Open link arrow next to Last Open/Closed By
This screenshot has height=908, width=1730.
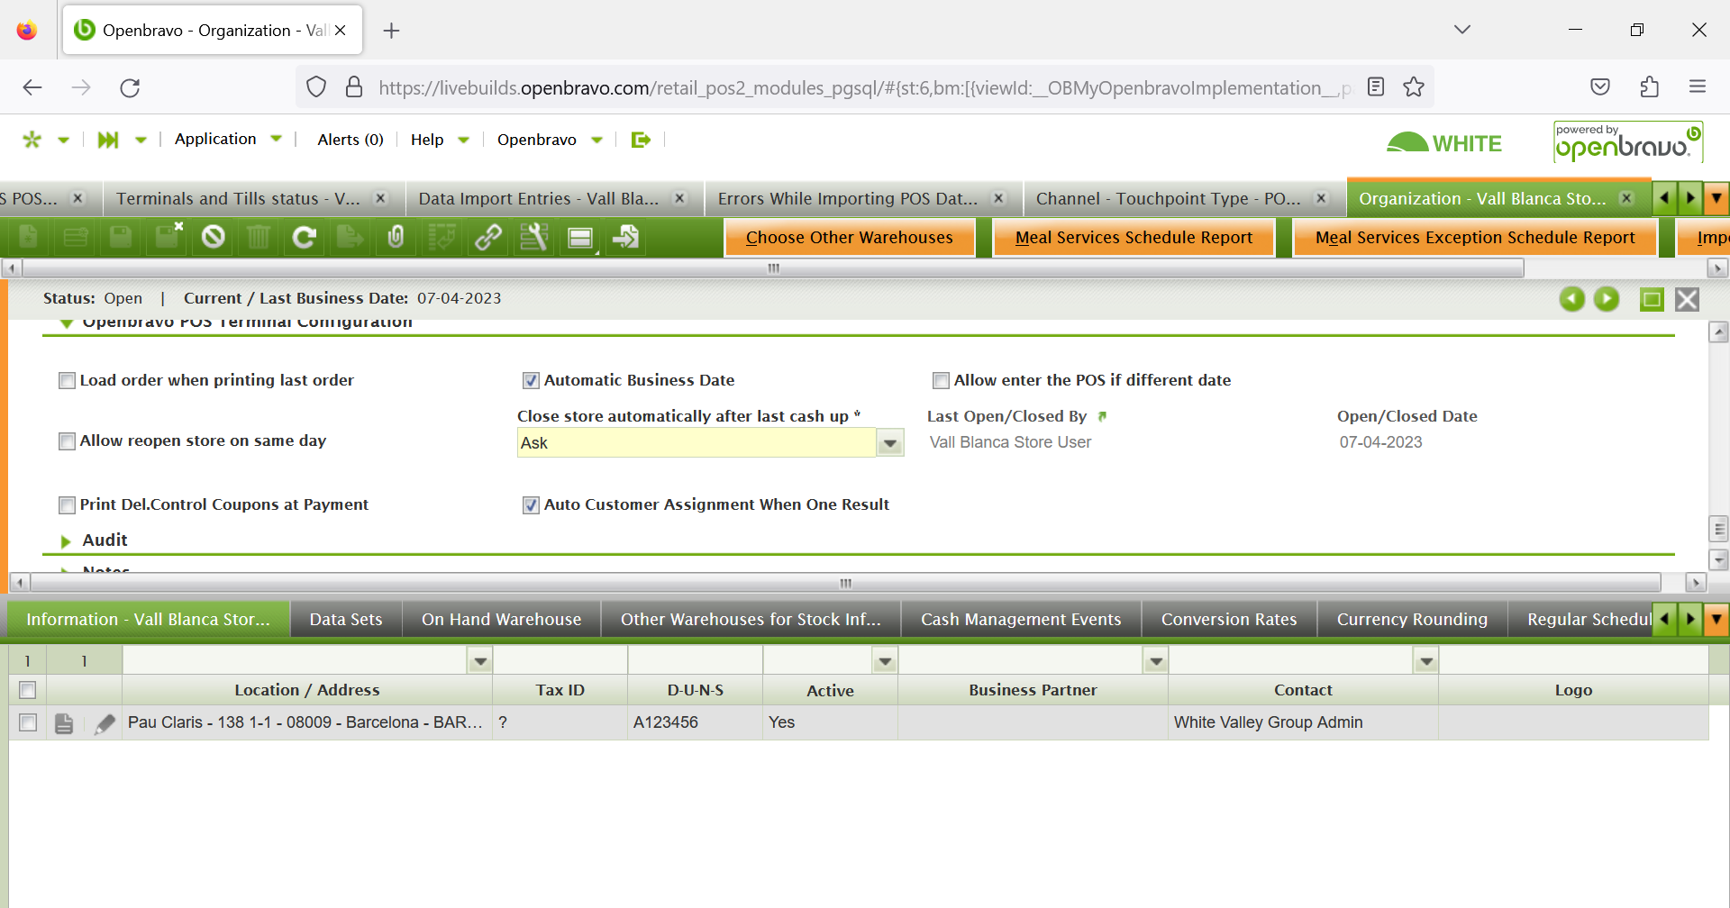pyautogui.click(x=1102, y=417)
